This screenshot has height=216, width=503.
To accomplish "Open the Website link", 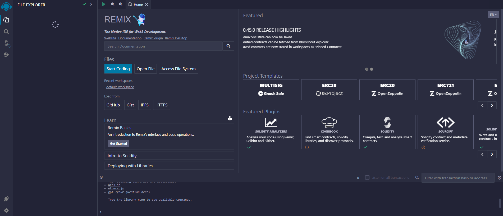I will (x=110, y=38).
